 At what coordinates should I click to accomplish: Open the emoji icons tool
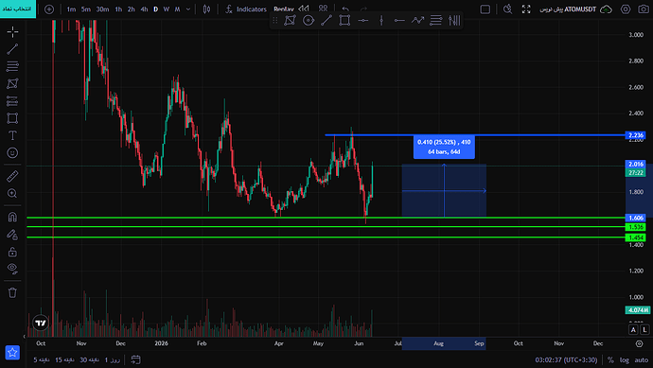12,152
